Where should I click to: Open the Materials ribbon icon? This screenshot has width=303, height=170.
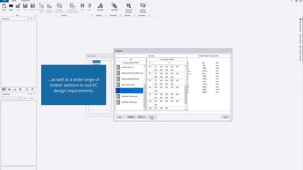pyautogui.click(x=114, y=6)
